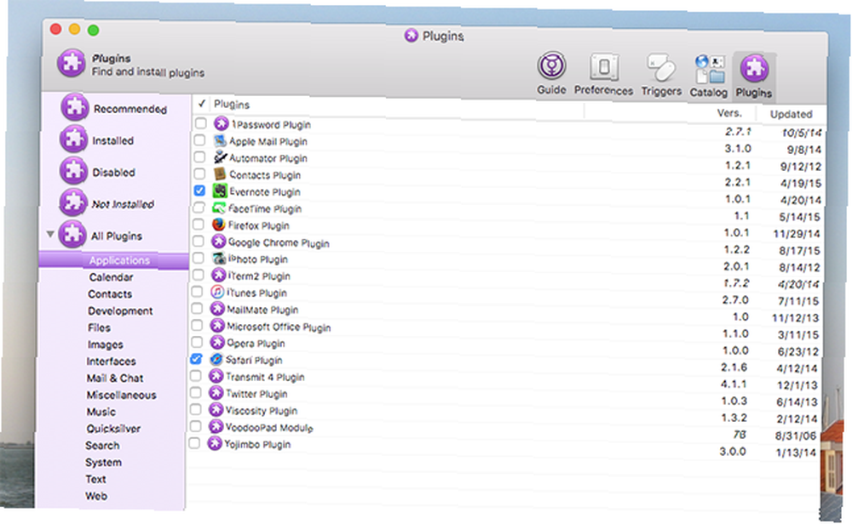Click the Evernote elephant icon

[x=220, y=191]
